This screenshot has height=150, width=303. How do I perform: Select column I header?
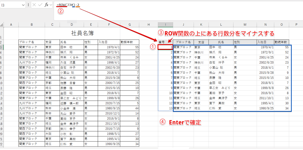coord(165,25)
